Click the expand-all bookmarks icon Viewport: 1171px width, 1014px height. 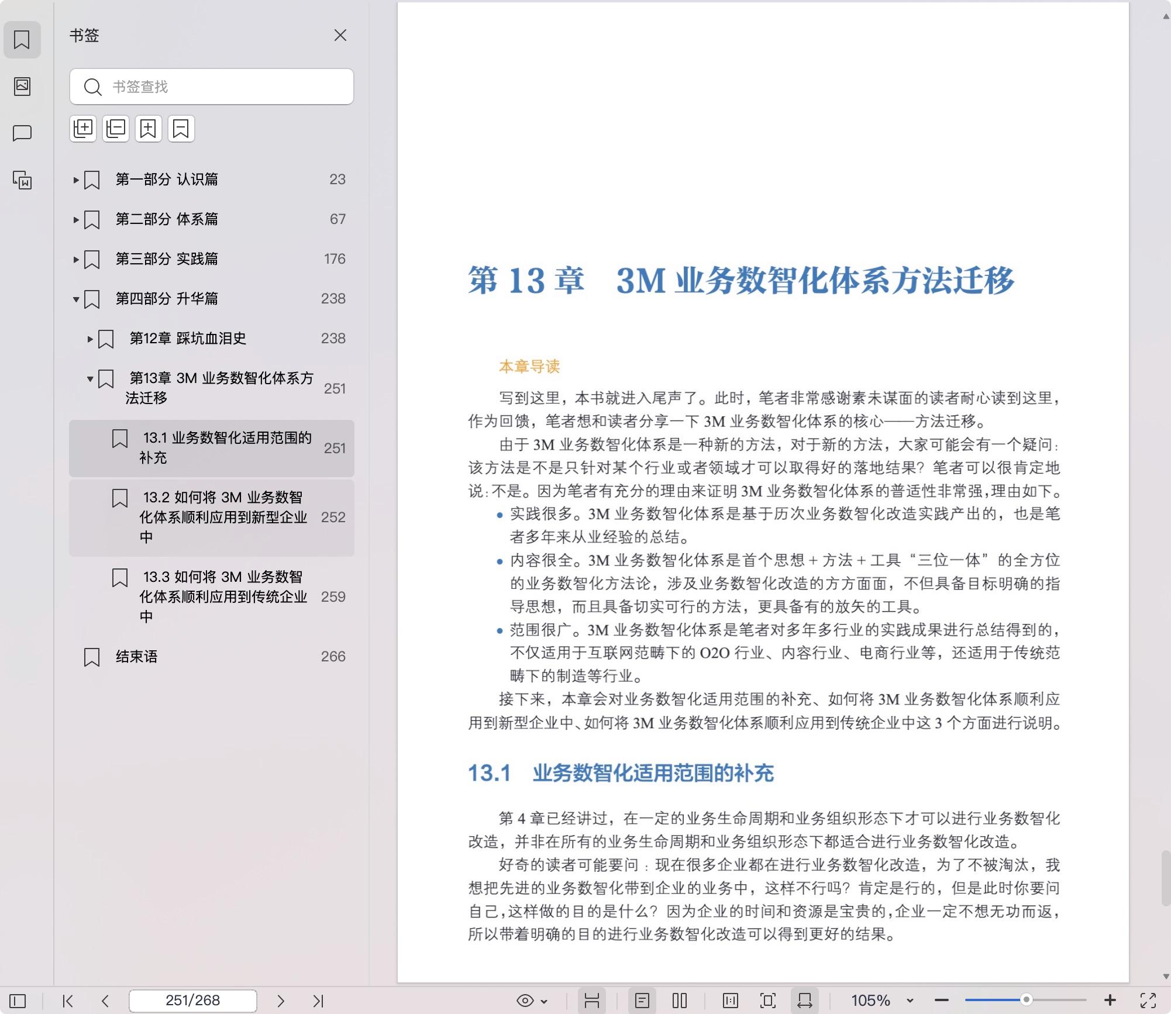click(83, 129)
